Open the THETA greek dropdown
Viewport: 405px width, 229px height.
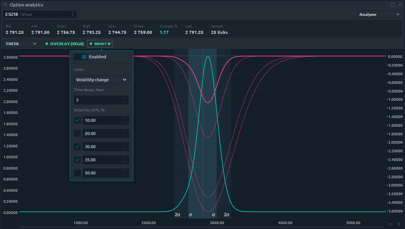pyautogui.click(x=21, y=44)
